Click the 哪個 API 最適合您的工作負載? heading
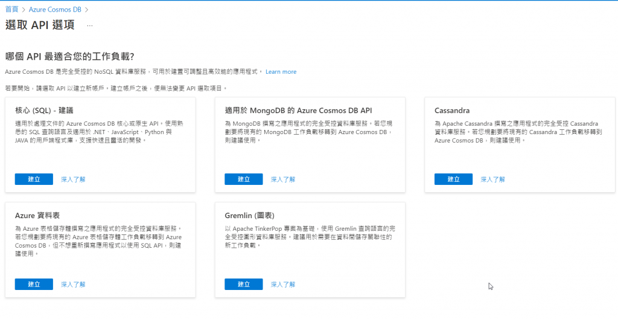618x319 pixels. (69, 56)
